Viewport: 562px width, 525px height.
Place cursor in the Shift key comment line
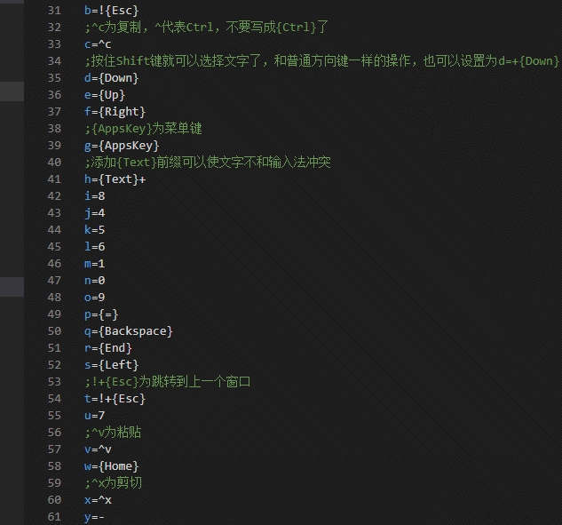click(321, 60)
